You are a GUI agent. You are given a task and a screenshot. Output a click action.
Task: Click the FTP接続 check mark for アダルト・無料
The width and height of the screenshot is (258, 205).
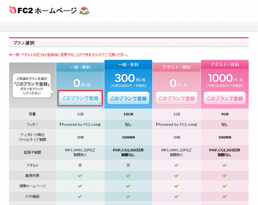pos(176,196)
